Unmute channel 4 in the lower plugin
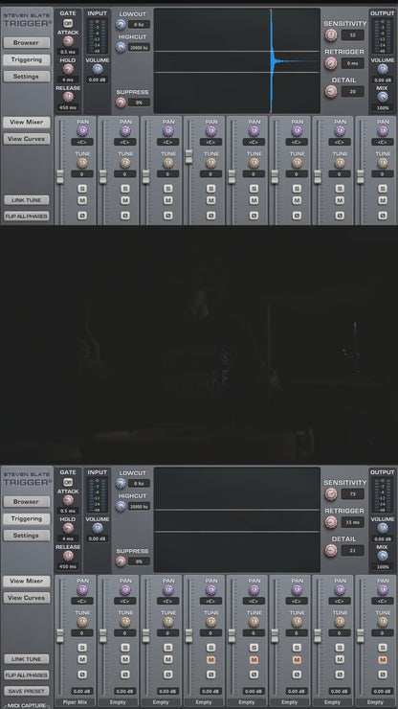Image resolution: width=398 pixels, height=709 pixels. pyautogui.click(x=211, y=660)
